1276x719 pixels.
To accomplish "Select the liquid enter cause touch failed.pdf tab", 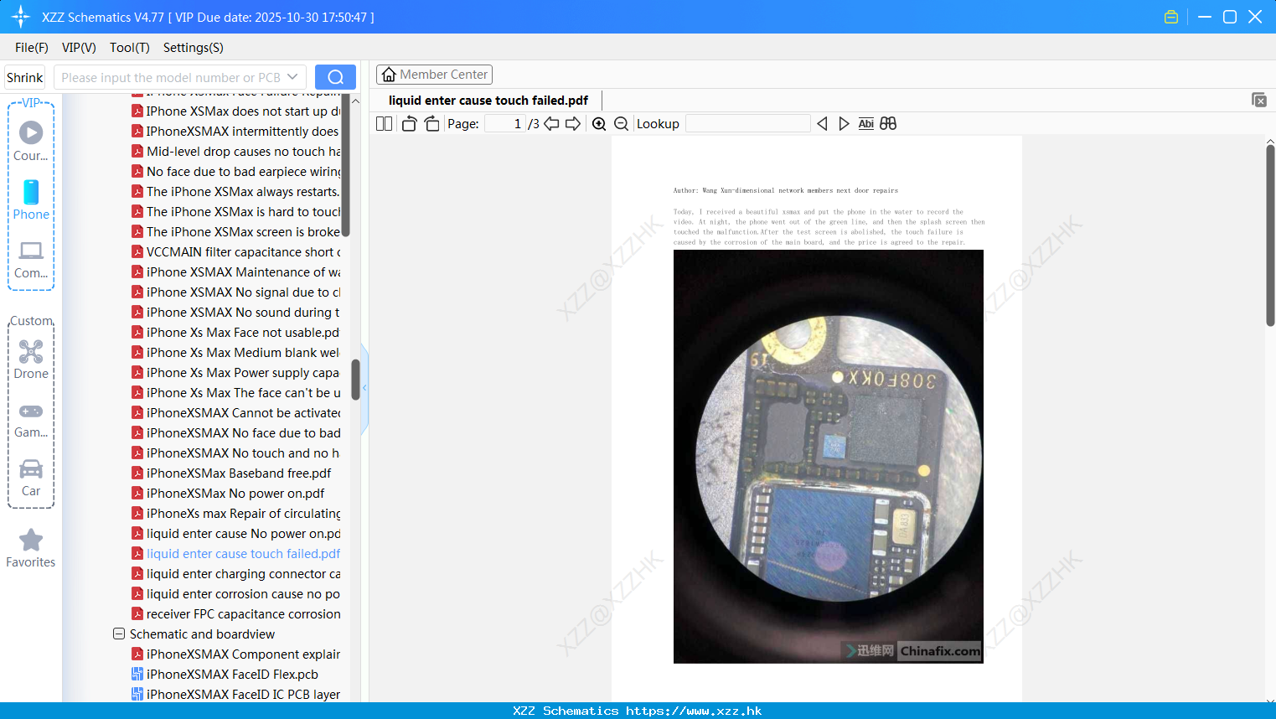I will [488, 101].
